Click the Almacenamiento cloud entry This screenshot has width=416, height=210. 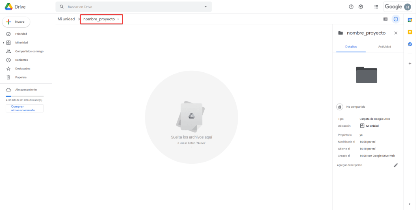[26, 90]
